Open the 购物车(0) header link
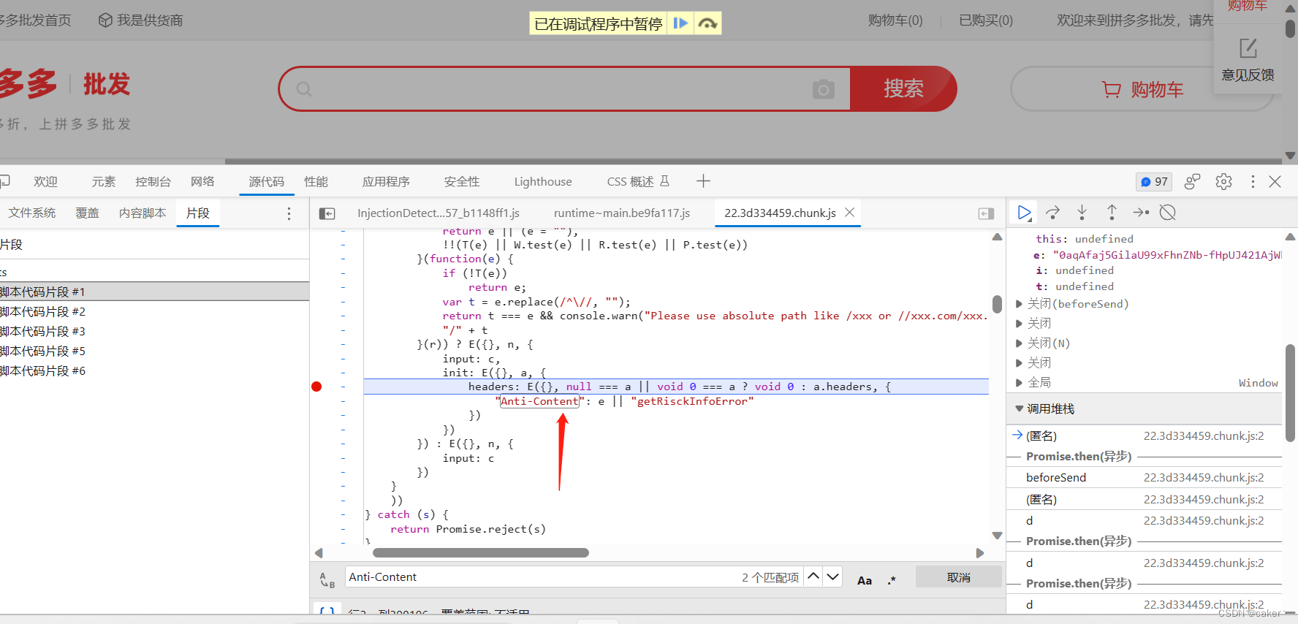 pos(895,20)
